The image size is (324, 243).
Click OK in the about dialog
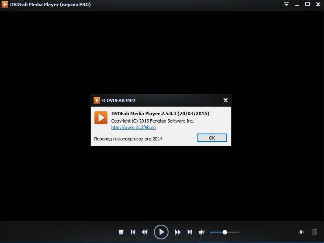[212, 138]
